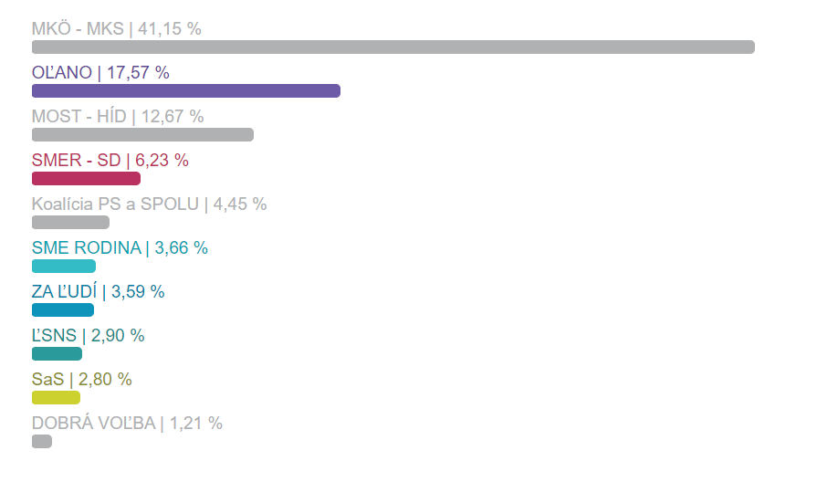817x482 pixels.
Task: Click the long gray MKÖ - MKS bar
Action: [x=393, y=47]
